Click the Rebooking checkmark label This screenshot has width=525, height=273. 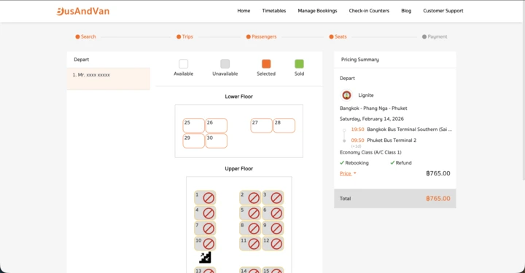coord(354,163)
